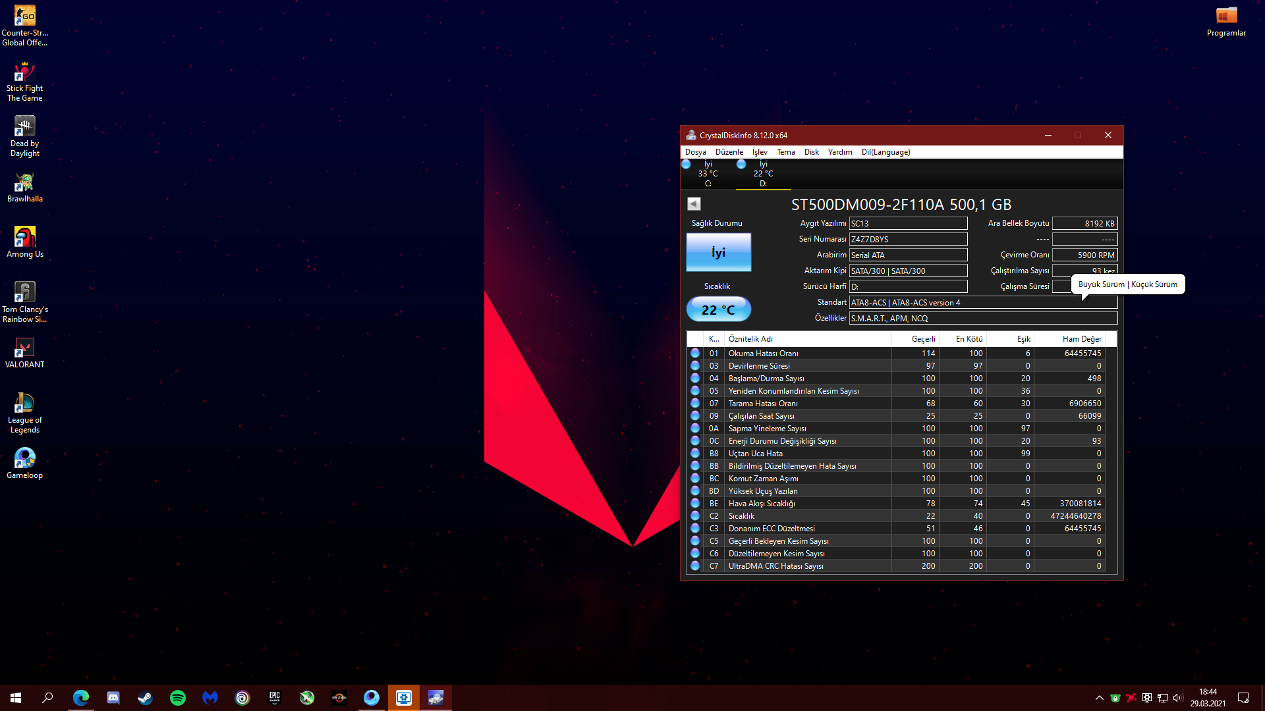Open Discord from the taskbar
The width and height of the screenshot is (1265, 711).
pyautogui.click(x=113, y=698)
